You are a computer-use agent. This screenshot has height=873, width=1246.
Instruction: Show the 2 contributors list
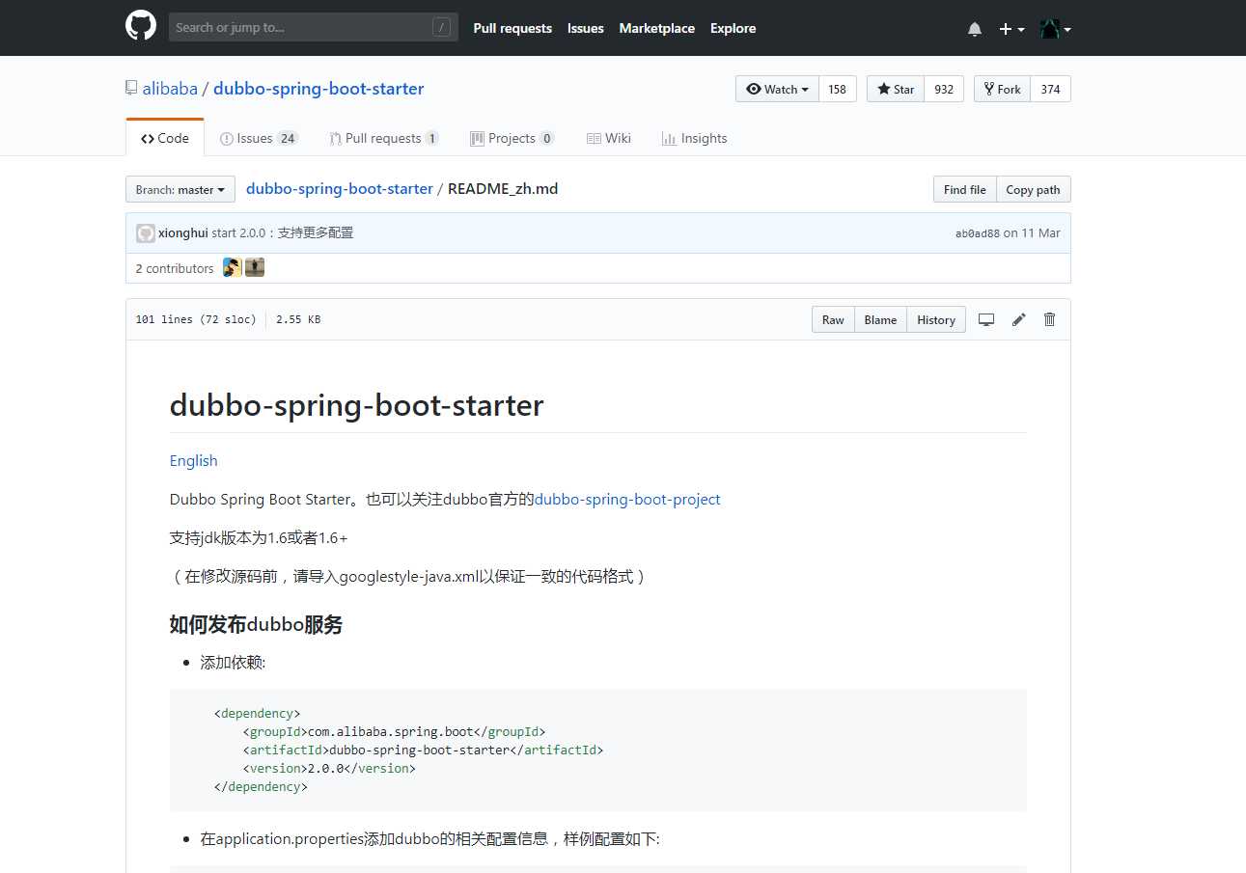(175, 268)
